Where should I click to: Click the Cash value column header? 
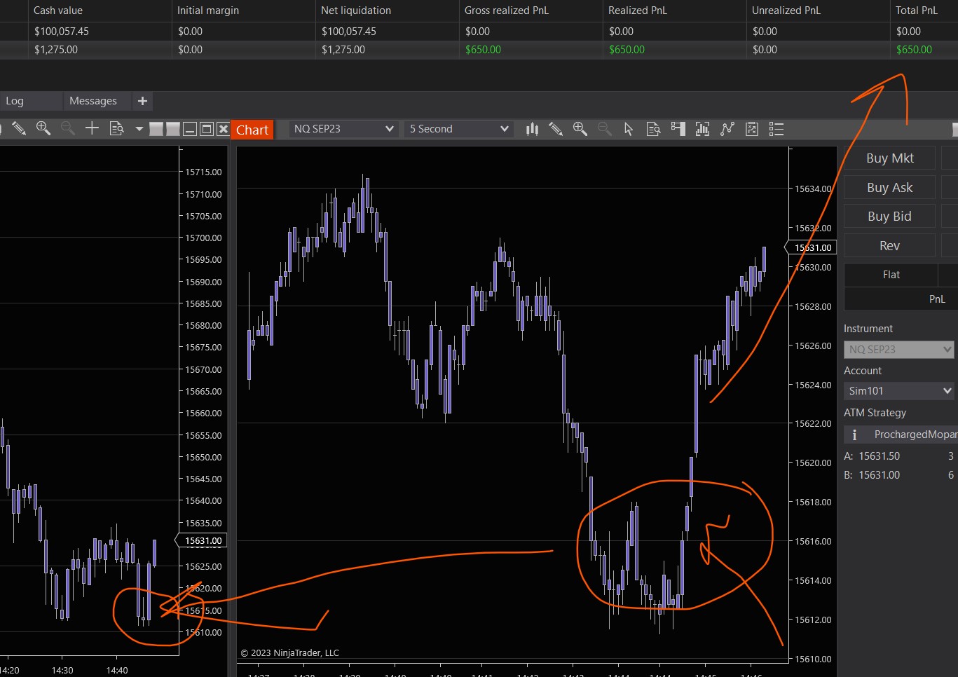[100, 11]
